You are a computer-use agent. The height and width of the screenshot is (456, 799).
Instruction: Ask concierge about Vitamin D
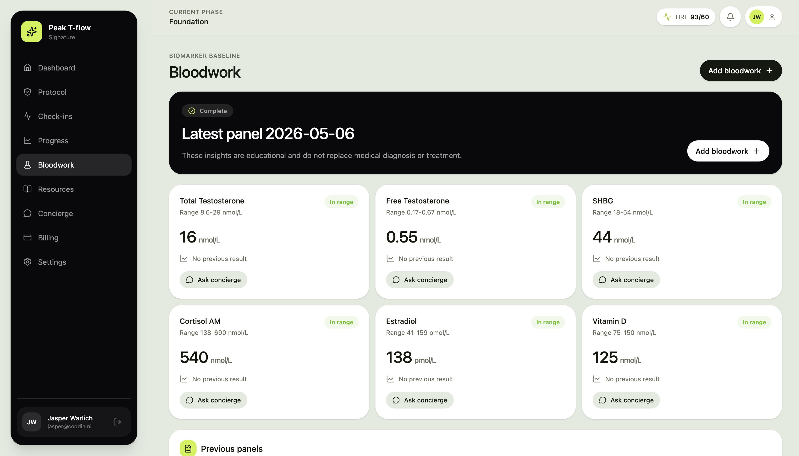point(626,400)
